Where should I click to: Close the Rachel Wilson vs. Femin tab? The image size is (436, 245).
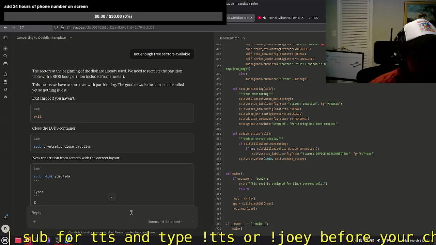pyautogui.click(x=302, y=18)
